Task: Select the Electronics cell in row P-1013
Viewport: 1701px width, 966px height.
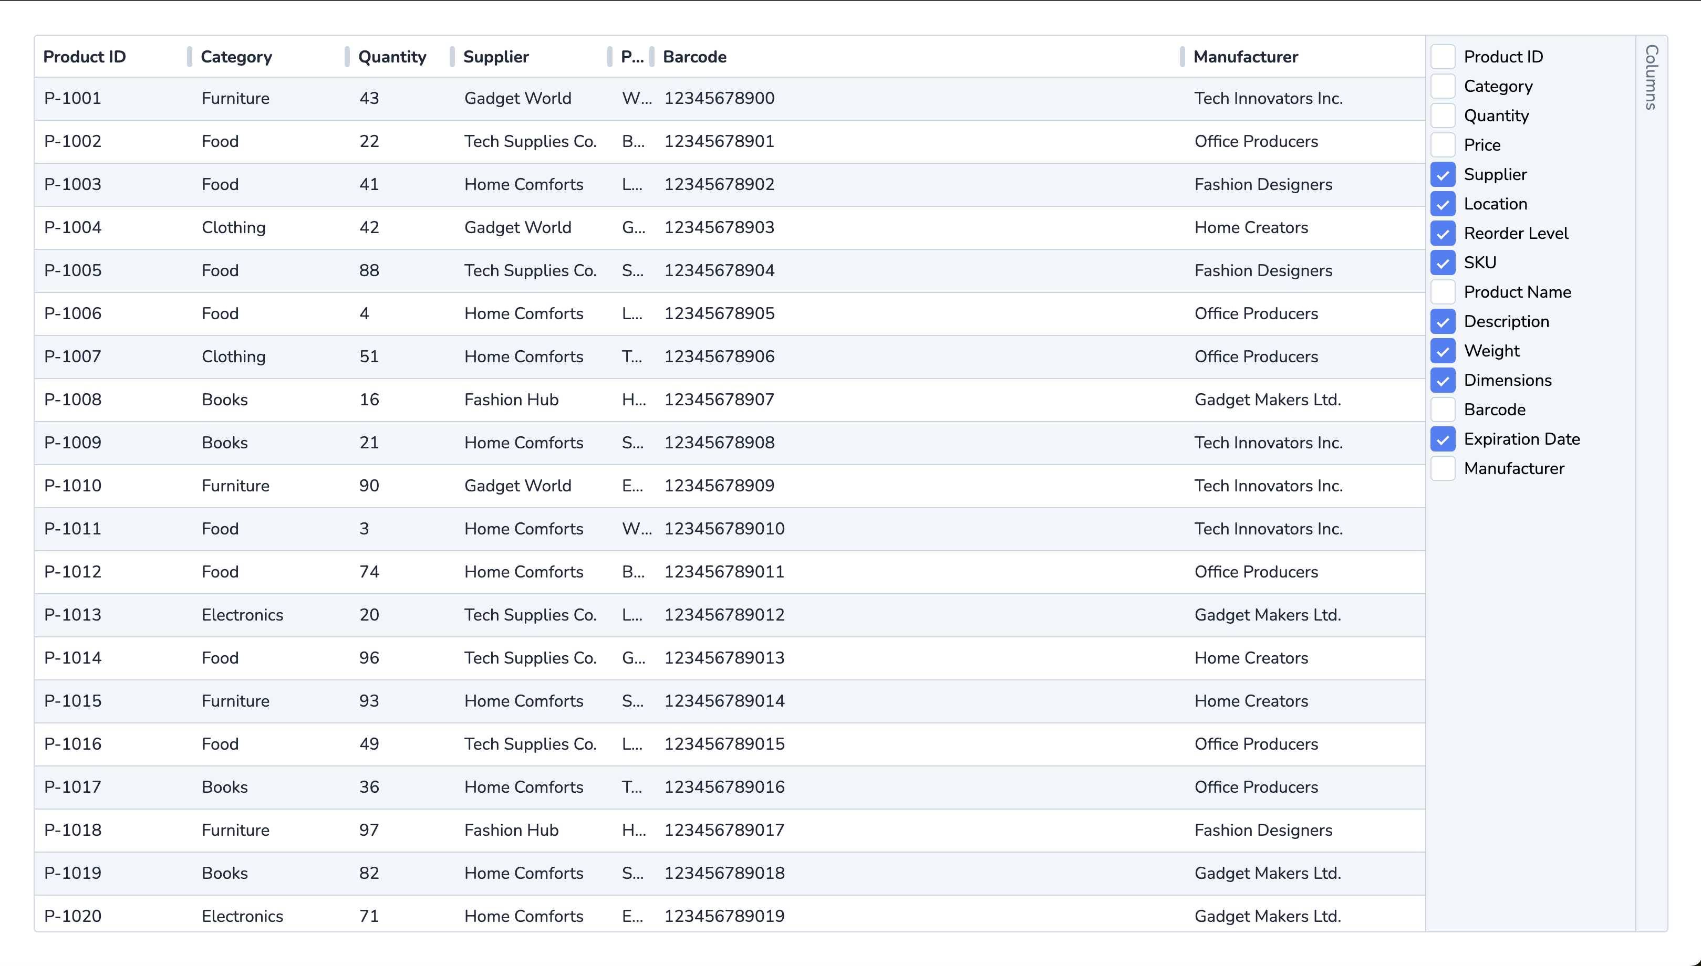Action: click(x=242, y=615)
